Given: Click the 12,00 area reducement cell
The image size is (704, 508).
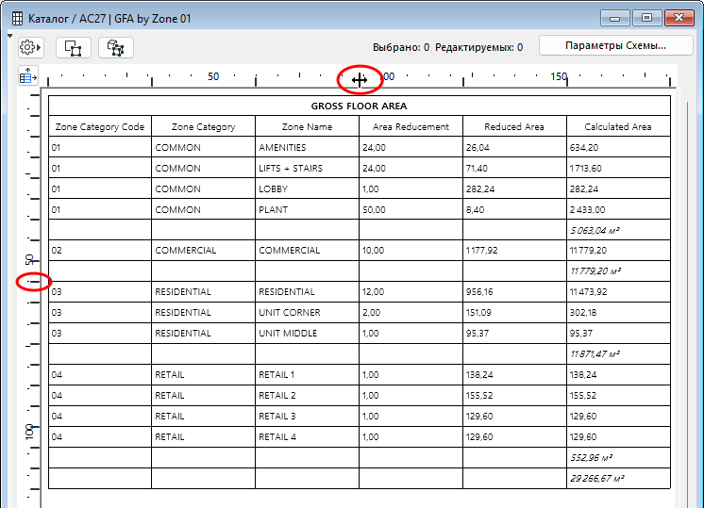Looking at the screenshot, I should pyautogui.click(x=411, y=291).
